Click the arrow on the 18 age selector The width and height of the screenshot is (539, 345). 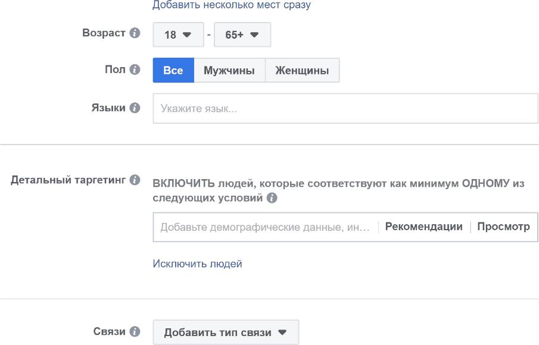pyautogui.click(x=186, y=34)
